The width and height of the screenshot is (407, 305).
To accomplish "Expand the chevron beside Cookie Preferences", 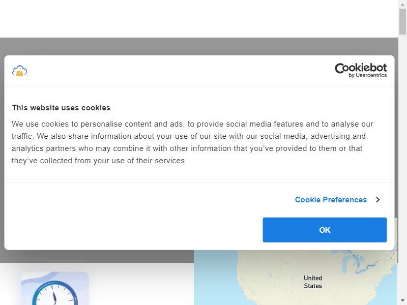I will [378, 200].
